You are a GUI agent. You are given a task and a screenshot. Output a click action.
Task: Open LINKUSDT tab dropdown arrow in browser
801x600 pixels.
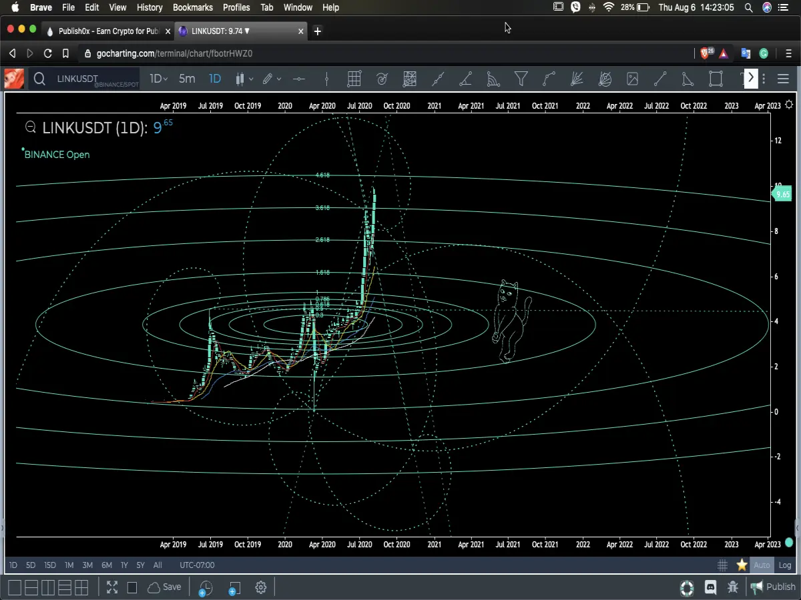pos(247,31)
